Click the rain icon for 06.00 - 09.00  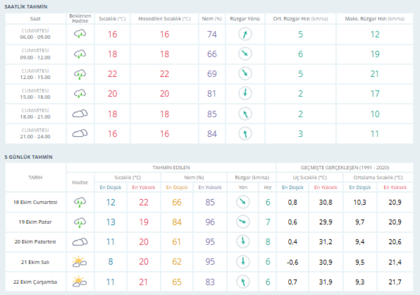click(80, 35)
